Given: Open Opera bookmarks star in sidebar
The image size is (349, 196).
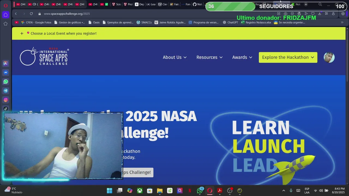Looking at the screenshot, I should point(5,24).
